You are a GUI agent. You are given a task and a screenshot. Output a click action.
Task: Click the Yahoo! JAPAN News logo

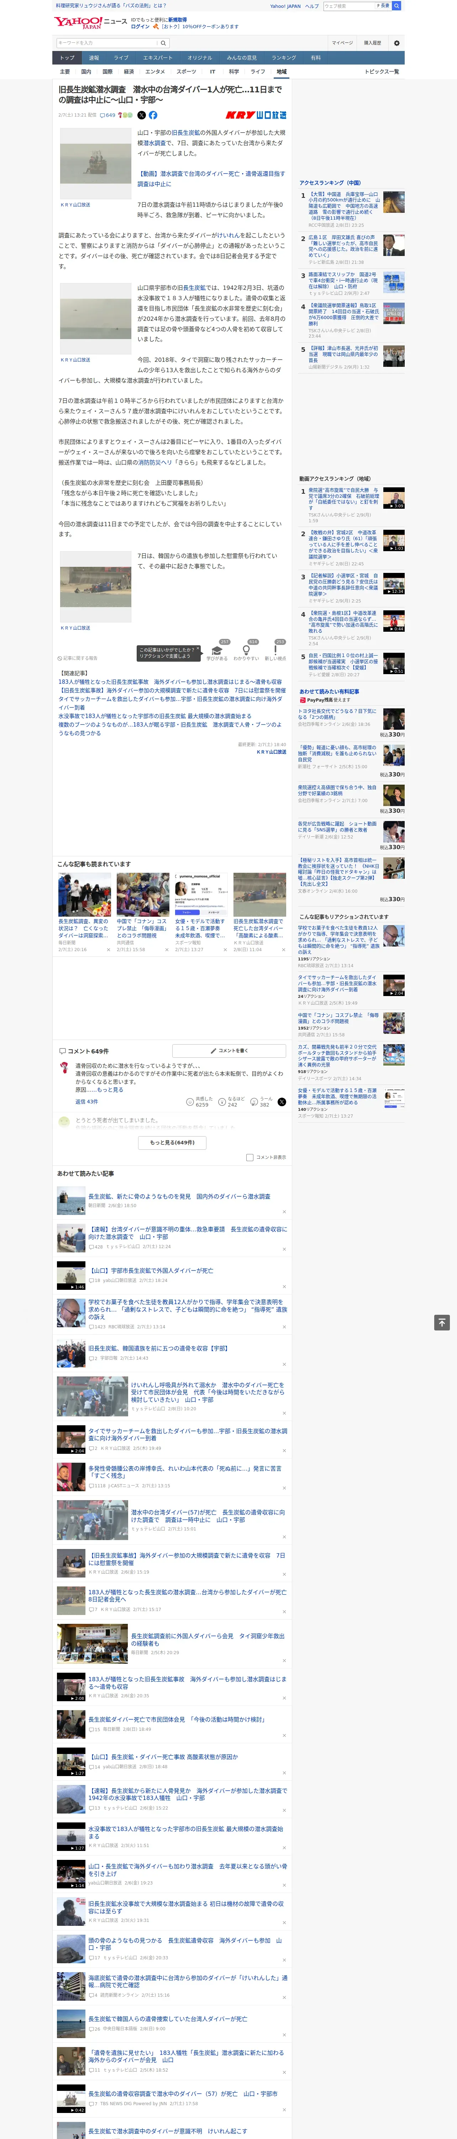pos(90,22)
